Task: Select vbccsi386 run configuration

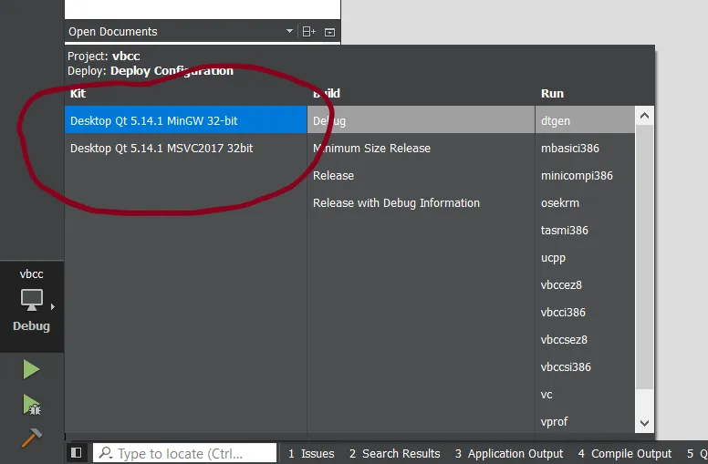Action: tap(585, 367)
